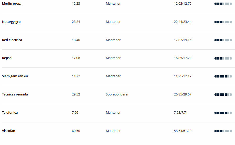The height and width of the screenshot is (145, 235).
Task: Select the Siem gam ren en rating bar
Action: click(x=223, y=76)
